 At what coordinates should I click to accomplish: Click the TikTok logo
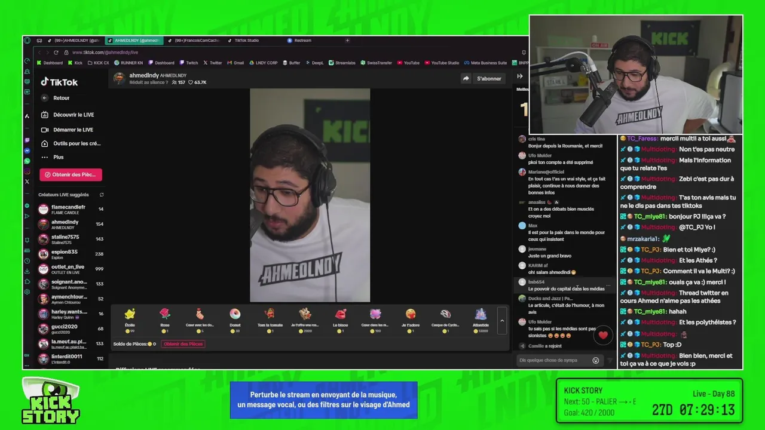[x=59, y=82]
